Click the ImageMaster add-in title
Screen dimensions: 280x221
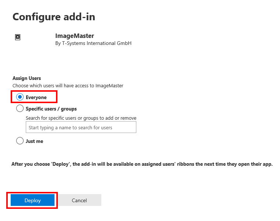(x=75, y=36)
